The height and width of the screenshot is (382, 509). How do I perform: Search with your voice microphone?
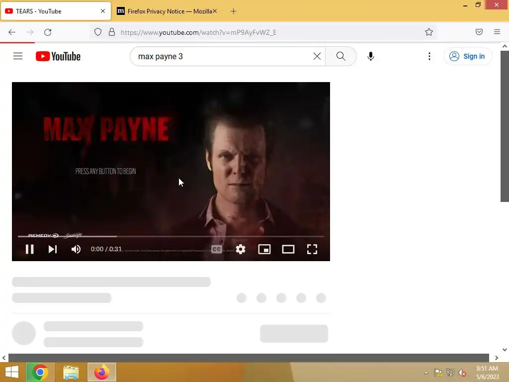click(x=371, y=56)
